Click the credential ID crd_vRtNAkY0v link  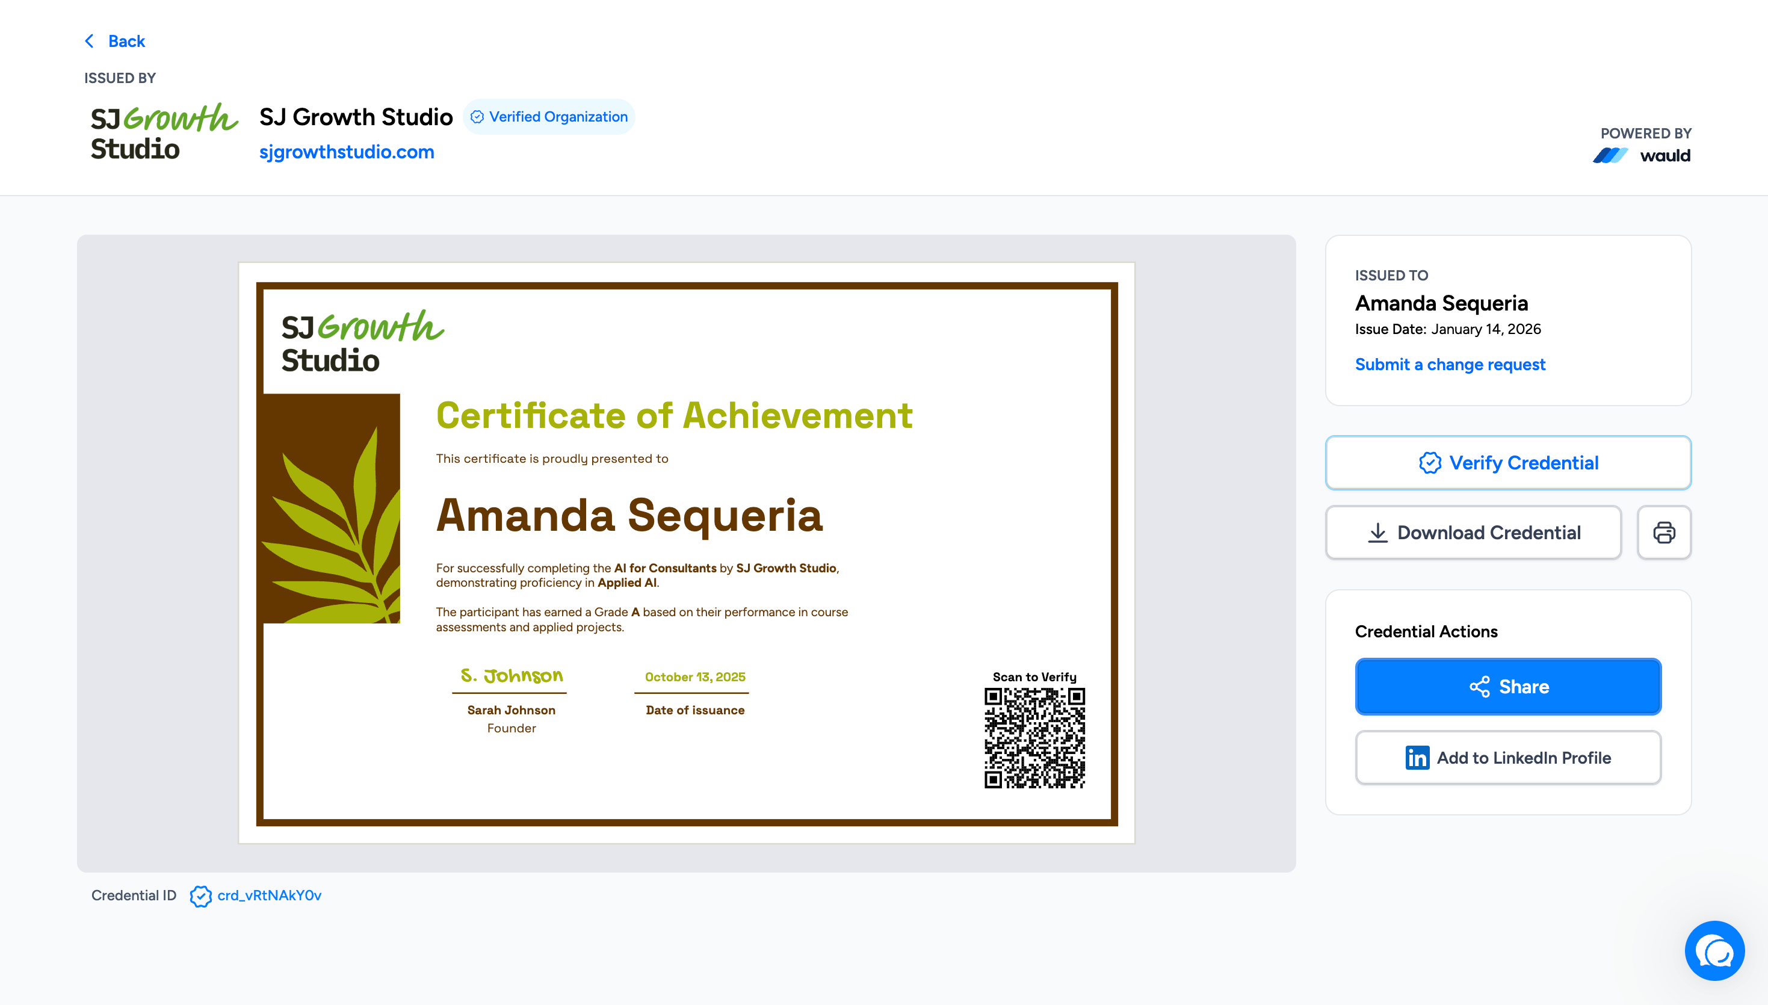(269, 895)
